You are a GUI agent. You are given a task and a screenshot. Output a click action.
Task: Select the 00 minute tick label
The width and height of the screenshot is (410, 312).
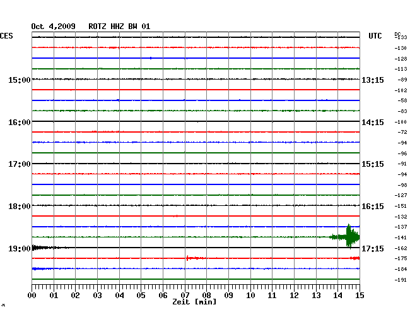[32, 295]
